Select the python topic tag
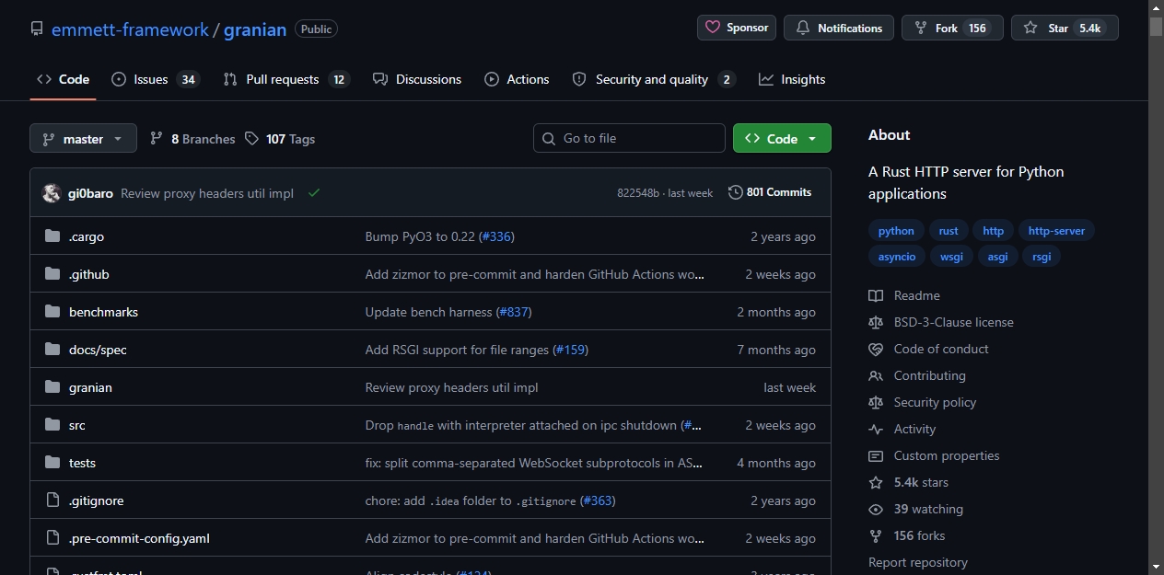1164x575 pixels. click(896, 231)
